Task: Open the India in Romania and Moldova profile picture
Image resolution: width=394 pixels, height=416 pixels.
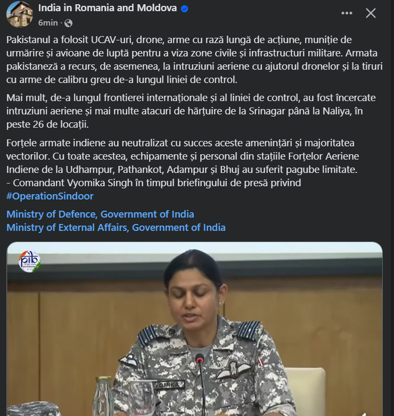Action: 20,14
